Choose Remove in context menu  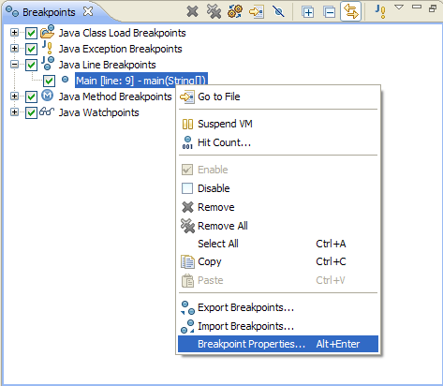[x=278, y=207]
